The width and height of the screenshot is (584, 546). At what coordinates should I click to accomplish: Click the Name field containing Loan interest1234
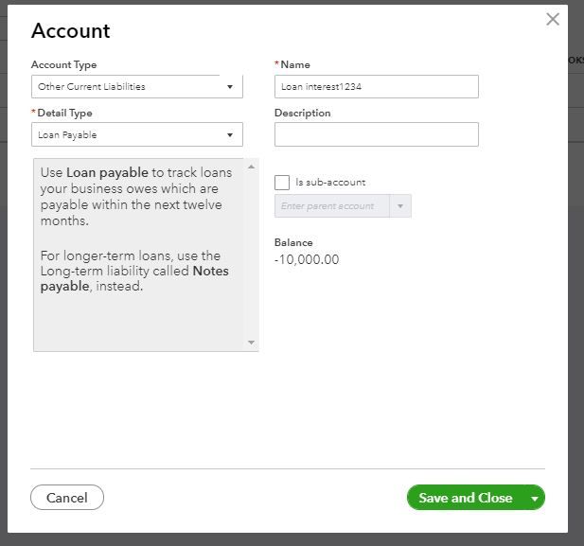(x=376, y=87)
